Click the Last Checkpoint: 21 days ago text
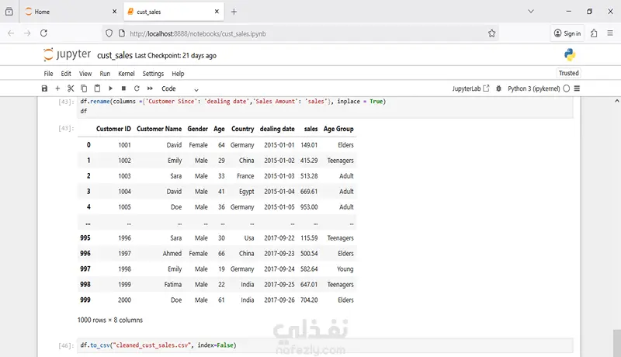Image resolution: width=621 pixels, height=357 pixels. pos(175,56)
